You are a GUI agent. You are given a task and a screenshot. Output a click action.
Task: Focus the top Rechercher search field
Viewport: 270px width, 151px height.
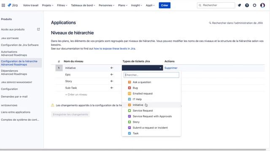[216, 5]
